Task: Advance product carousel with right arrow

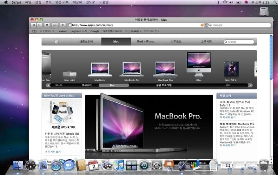Action: point(250,85)
